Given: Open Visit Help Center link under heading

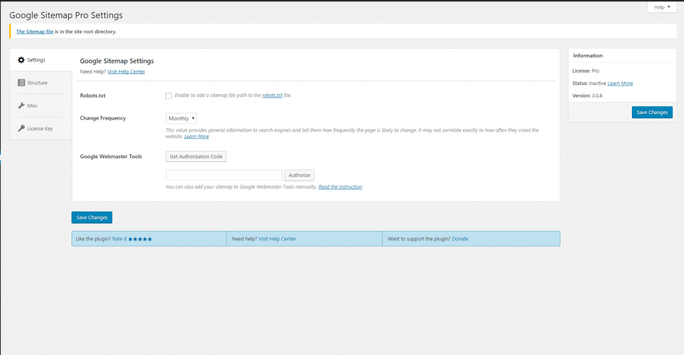Looking at the screenshot, I should pos(126,71).
